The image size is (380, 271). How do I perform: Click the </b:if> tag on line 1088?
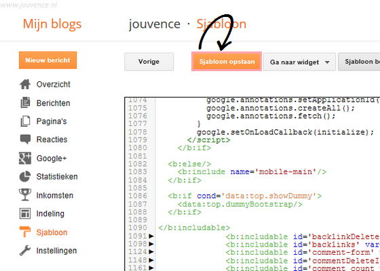pyautogui.click(x=185, y=212)
